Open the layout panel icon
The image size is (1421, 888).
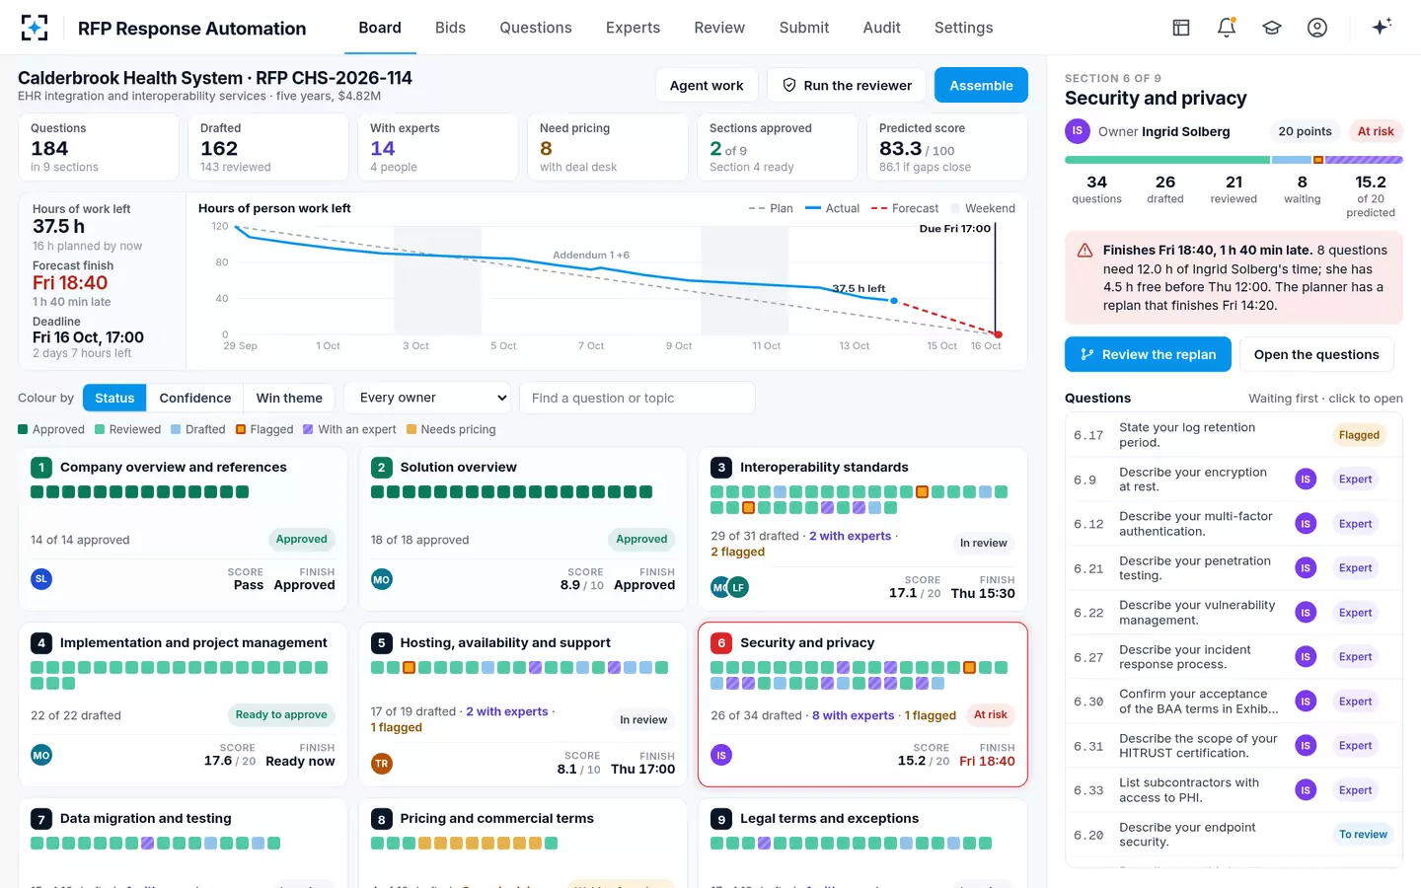click(x=1181, y=28)
